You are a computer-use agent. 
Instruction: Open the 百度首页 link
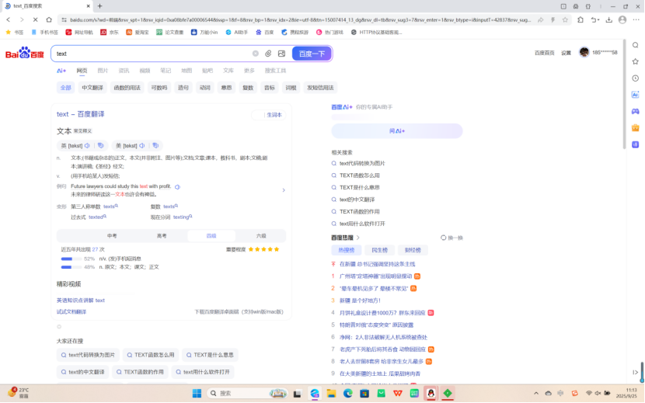[544, 53]
